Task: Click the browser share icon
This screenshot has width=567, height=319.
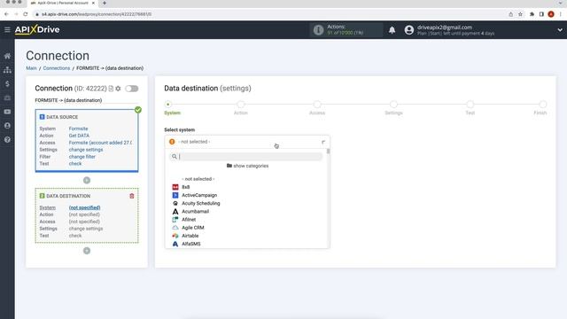Action: point(510,14)
